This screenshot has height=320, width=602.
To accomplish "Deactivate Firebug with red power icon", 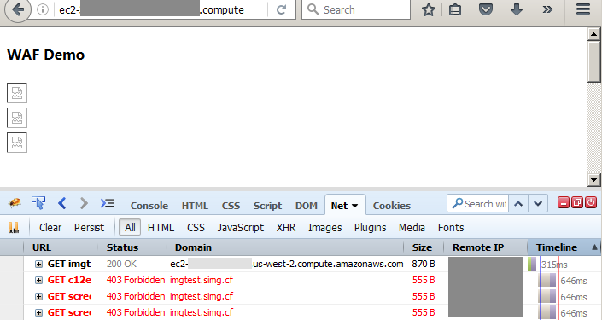I will [591, 202].
